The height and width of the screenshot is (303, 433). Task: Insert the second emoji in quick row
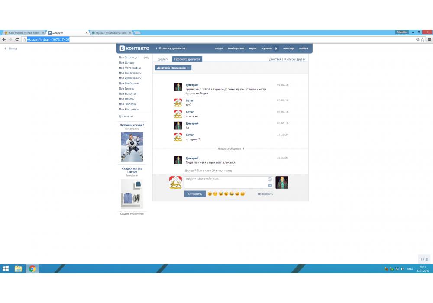click(215, 194)
